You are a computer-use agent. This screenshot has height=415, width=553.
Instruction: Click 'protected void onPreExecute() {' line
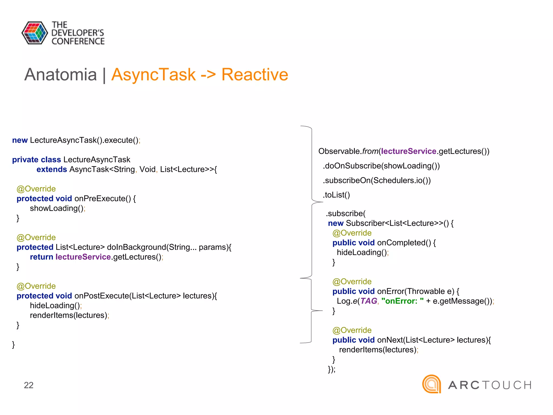point(76,199)
